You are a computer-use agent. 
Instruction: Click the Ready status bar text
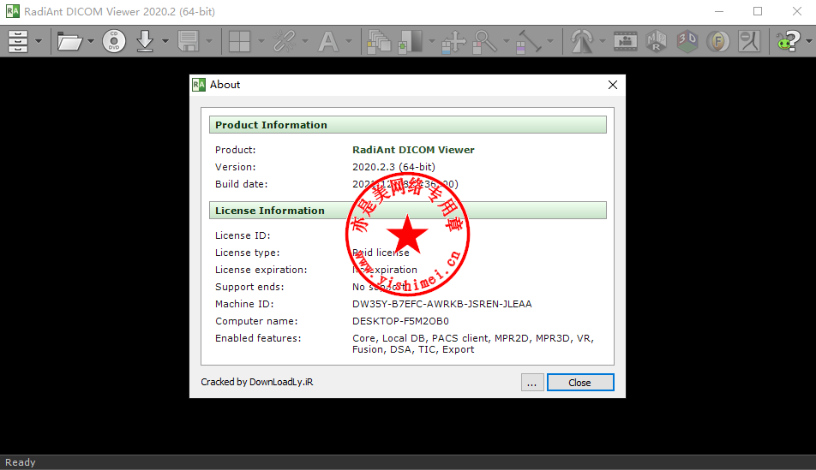(x=21, y=462)
